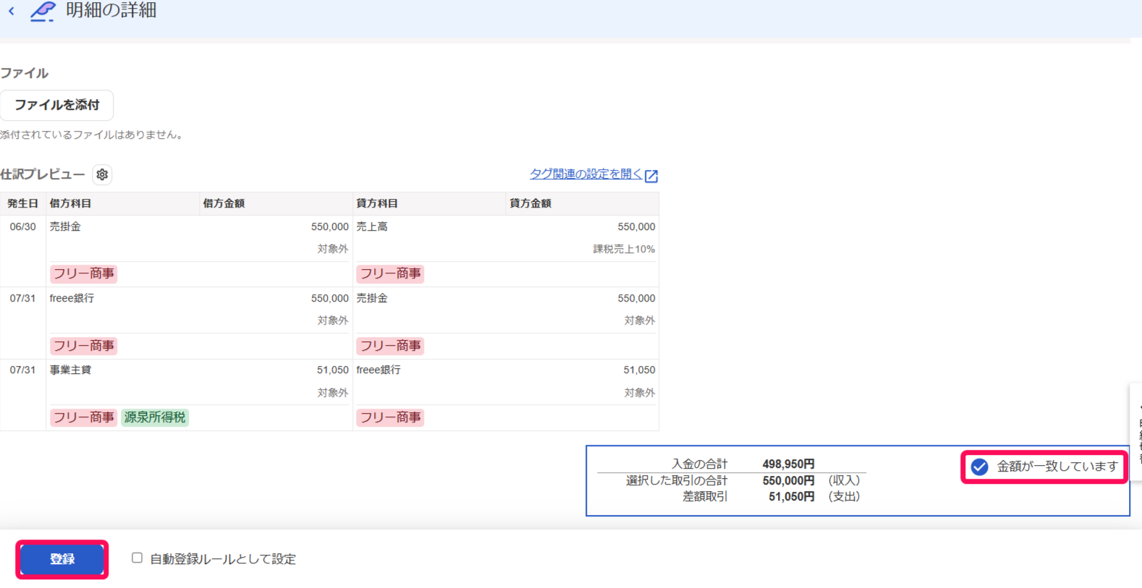Click the 課税売上10% tax label
1142x588 pixels.
coord(624,249)
